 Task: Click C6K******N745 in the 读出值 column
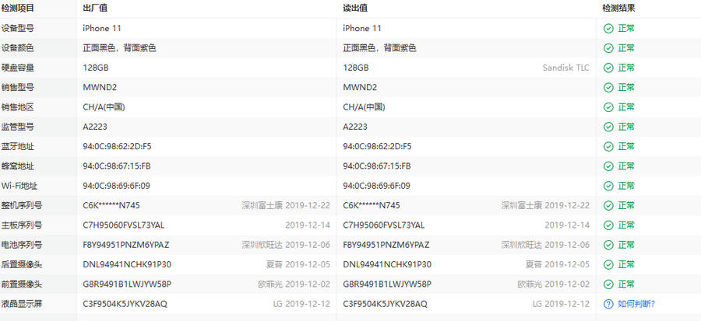[x=372, y=205]
